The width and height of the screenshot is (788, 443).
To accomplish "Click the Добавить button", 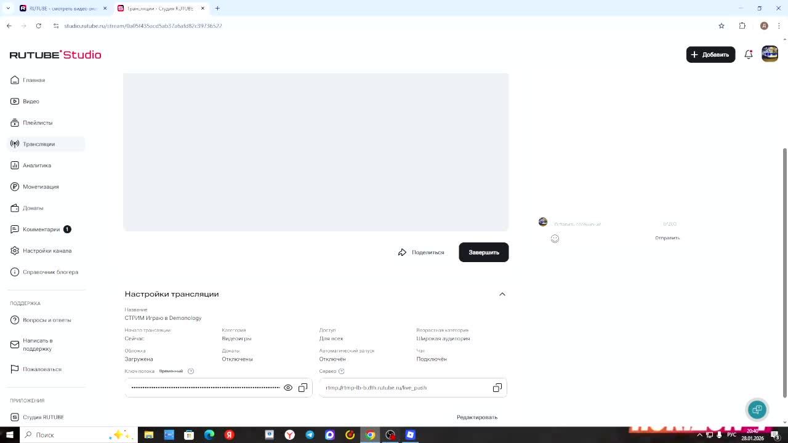I will click(x=710, y=55).
